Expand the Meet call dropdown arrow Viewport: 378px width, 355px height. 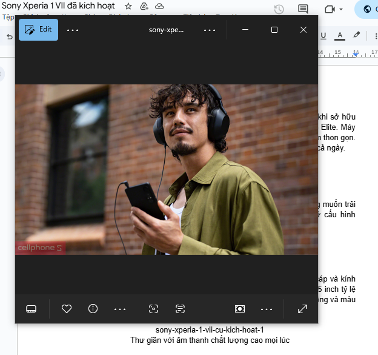click(x=341, y=10)
